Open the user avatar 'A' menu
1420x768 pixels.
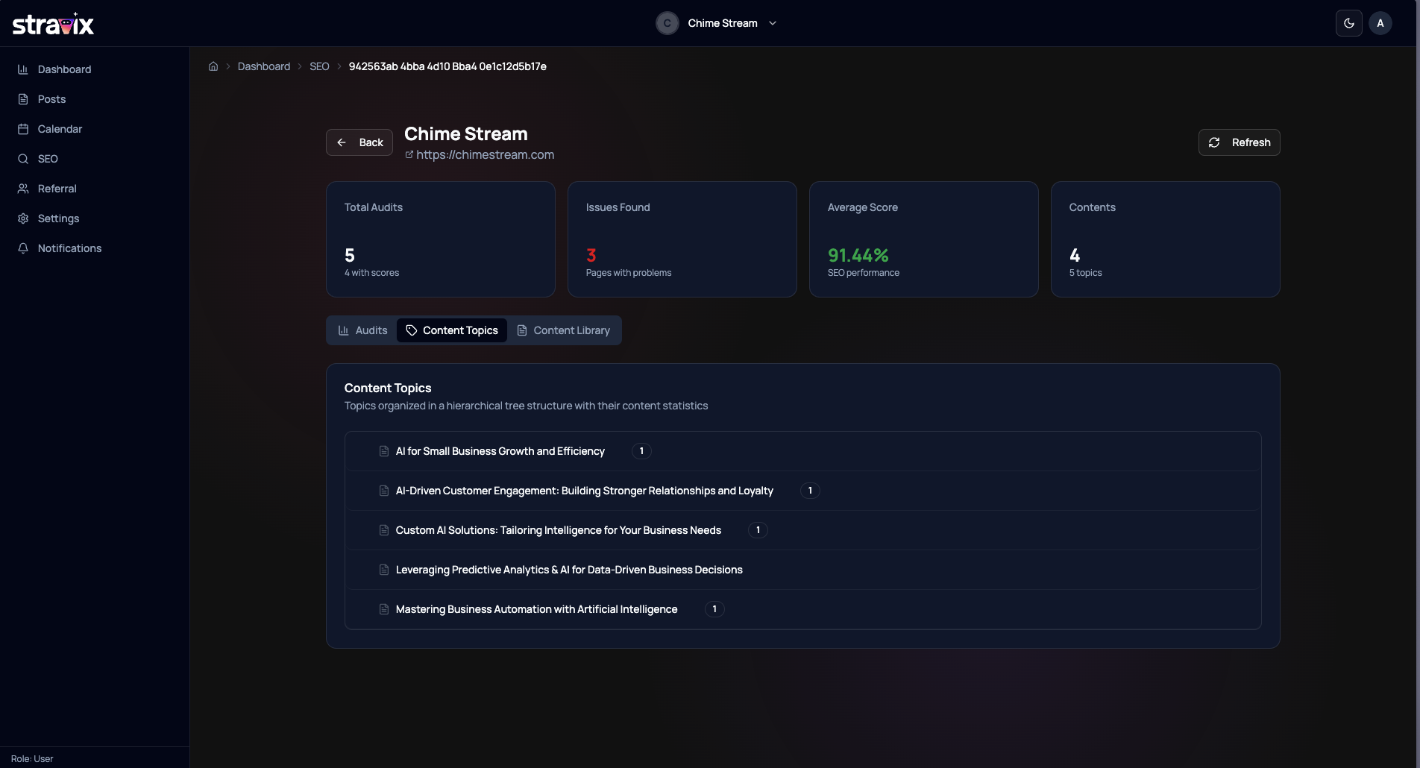click(x=1380, y=23)
